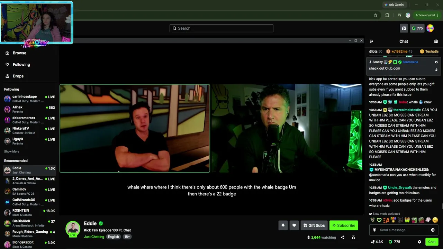Click the Action required browser button
Screen dimensions: 443x249
(427, 15)
